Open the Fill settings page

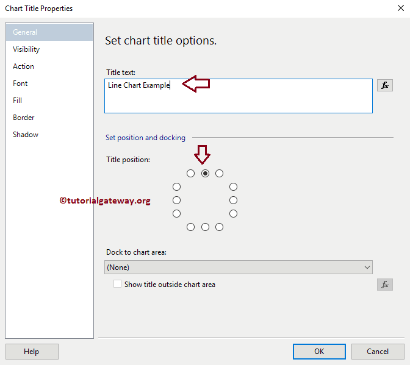click(x=18, y=101)
